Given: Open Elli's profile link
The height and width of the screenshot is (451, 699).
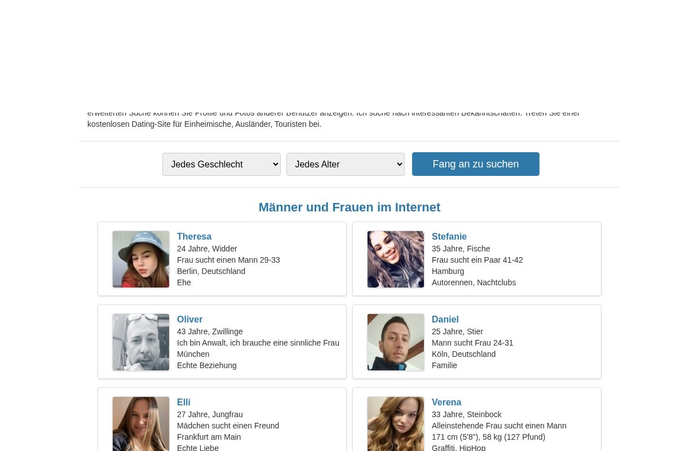Looking at the screenshot, I should click(x=184, y=403).
